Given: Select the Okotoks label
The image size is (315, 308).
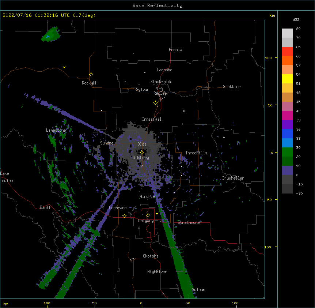Looking at the screenshot, I should point(151,256).
